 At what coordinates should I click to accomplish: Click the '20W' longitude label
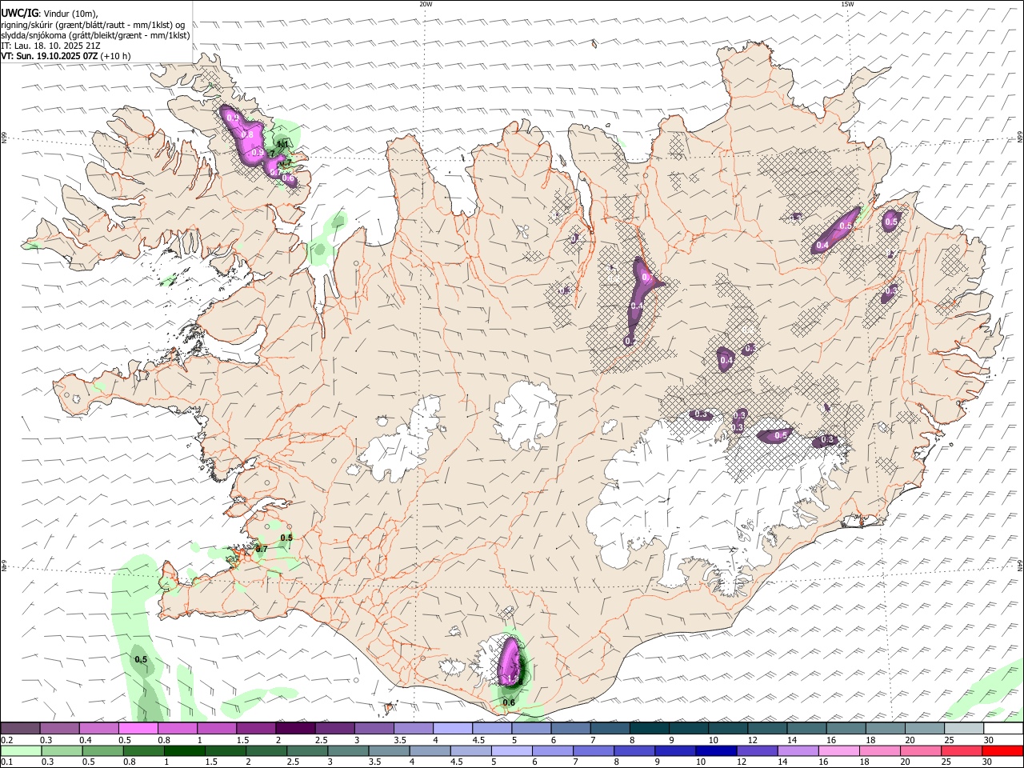pos(426,4)
